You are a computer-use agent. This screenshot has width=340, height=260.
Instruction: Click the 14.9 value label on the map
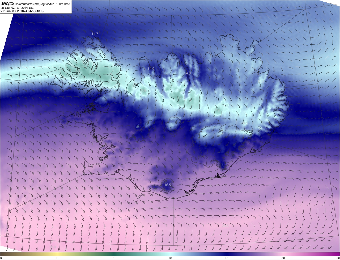151,69
